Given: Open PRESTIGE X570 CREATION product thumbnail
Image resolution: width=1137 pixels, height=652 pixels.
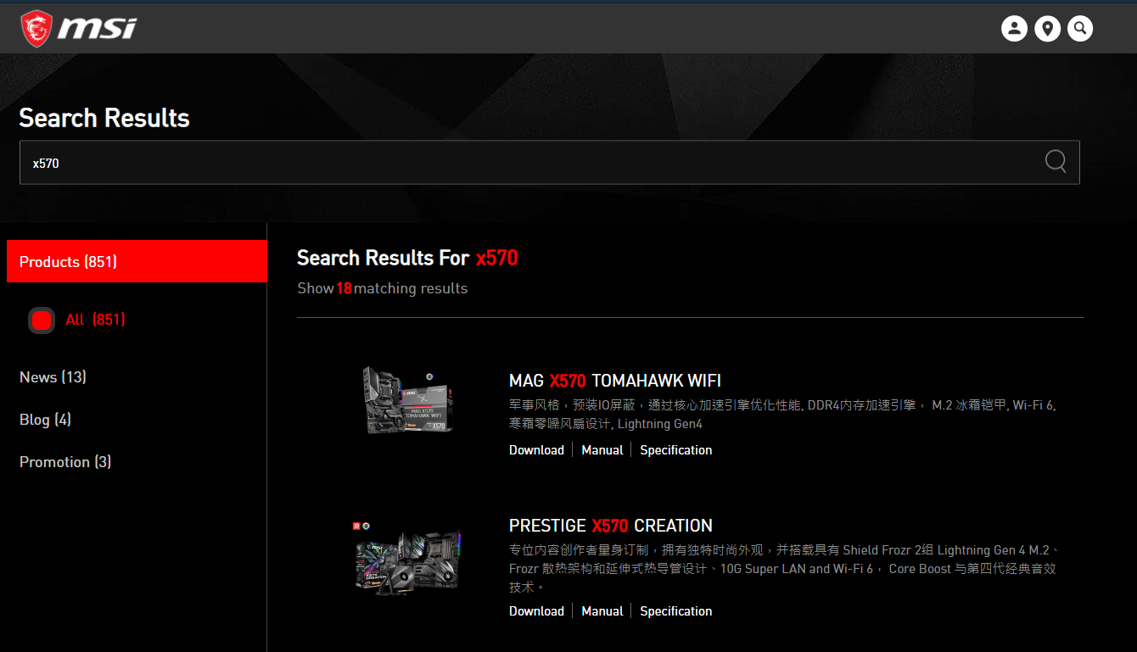Looking at the screenshot, I should 408,557.
